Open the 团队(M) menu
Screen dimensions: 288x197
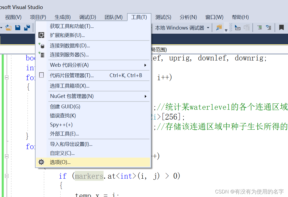tap(113, 17)
